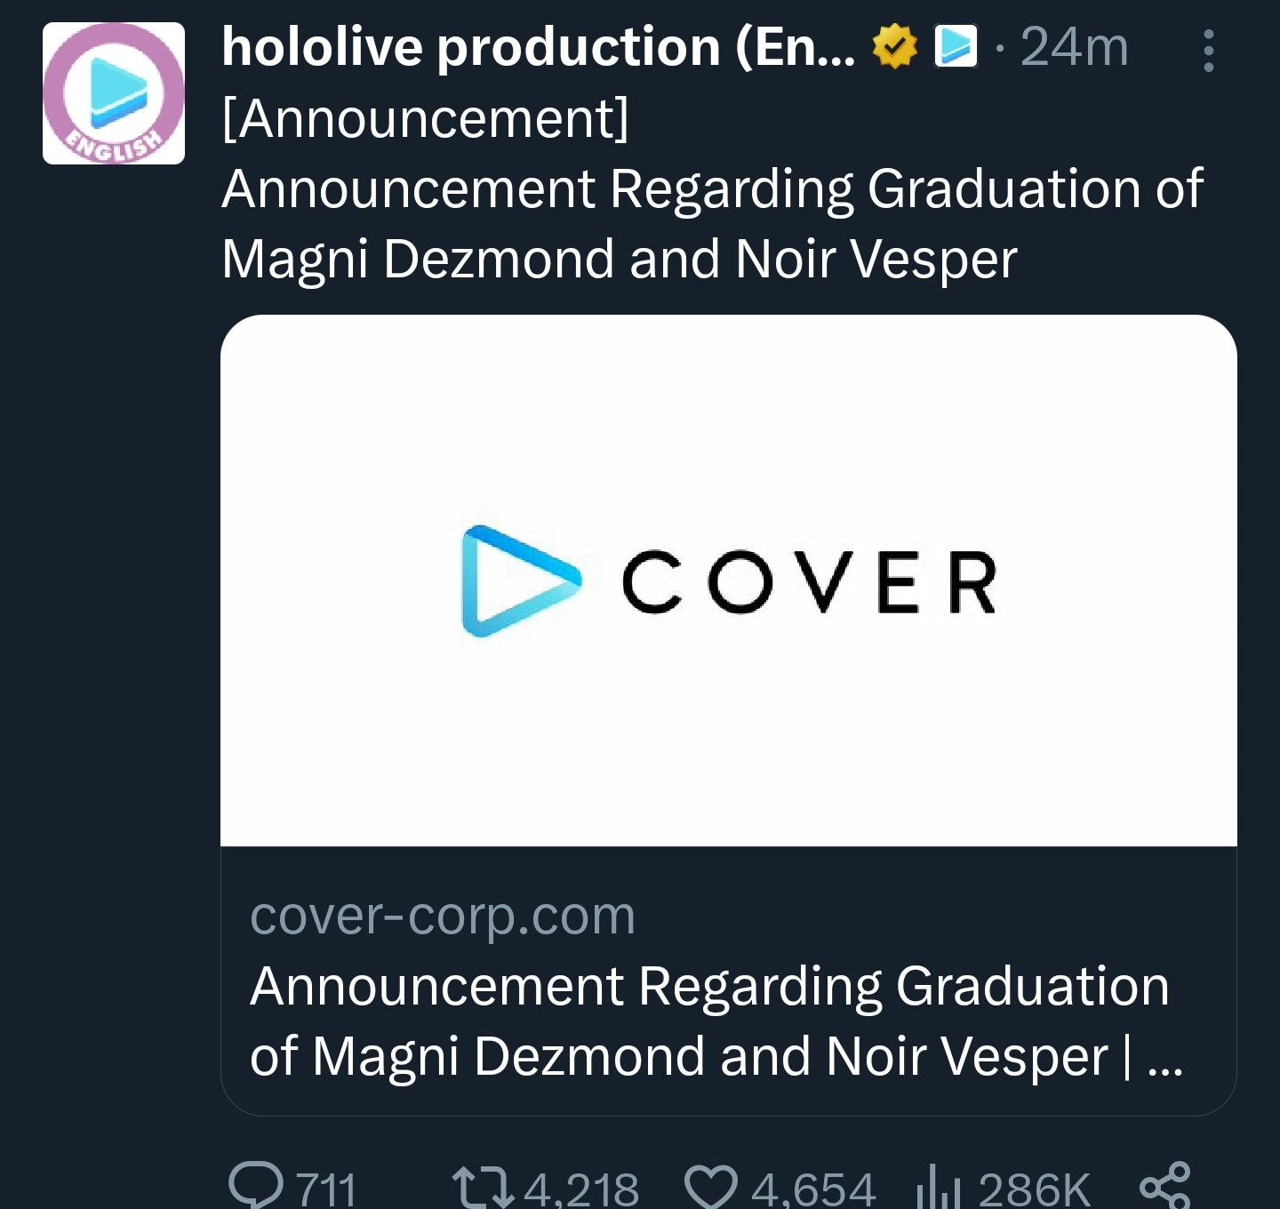The height and width of the screenshot is (1209, 1280).
Task: Reply using the speech bubble icon
Action: pos(256,1185)
